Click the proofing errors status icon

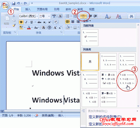tap(36, 115)
